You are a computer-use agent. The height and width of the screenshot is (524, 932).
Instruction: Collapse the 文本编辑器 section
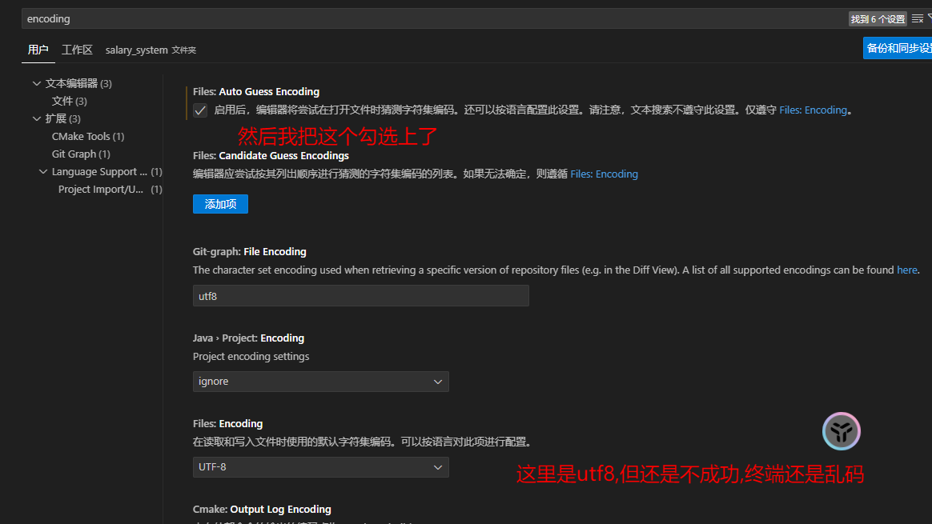(37, 82)
